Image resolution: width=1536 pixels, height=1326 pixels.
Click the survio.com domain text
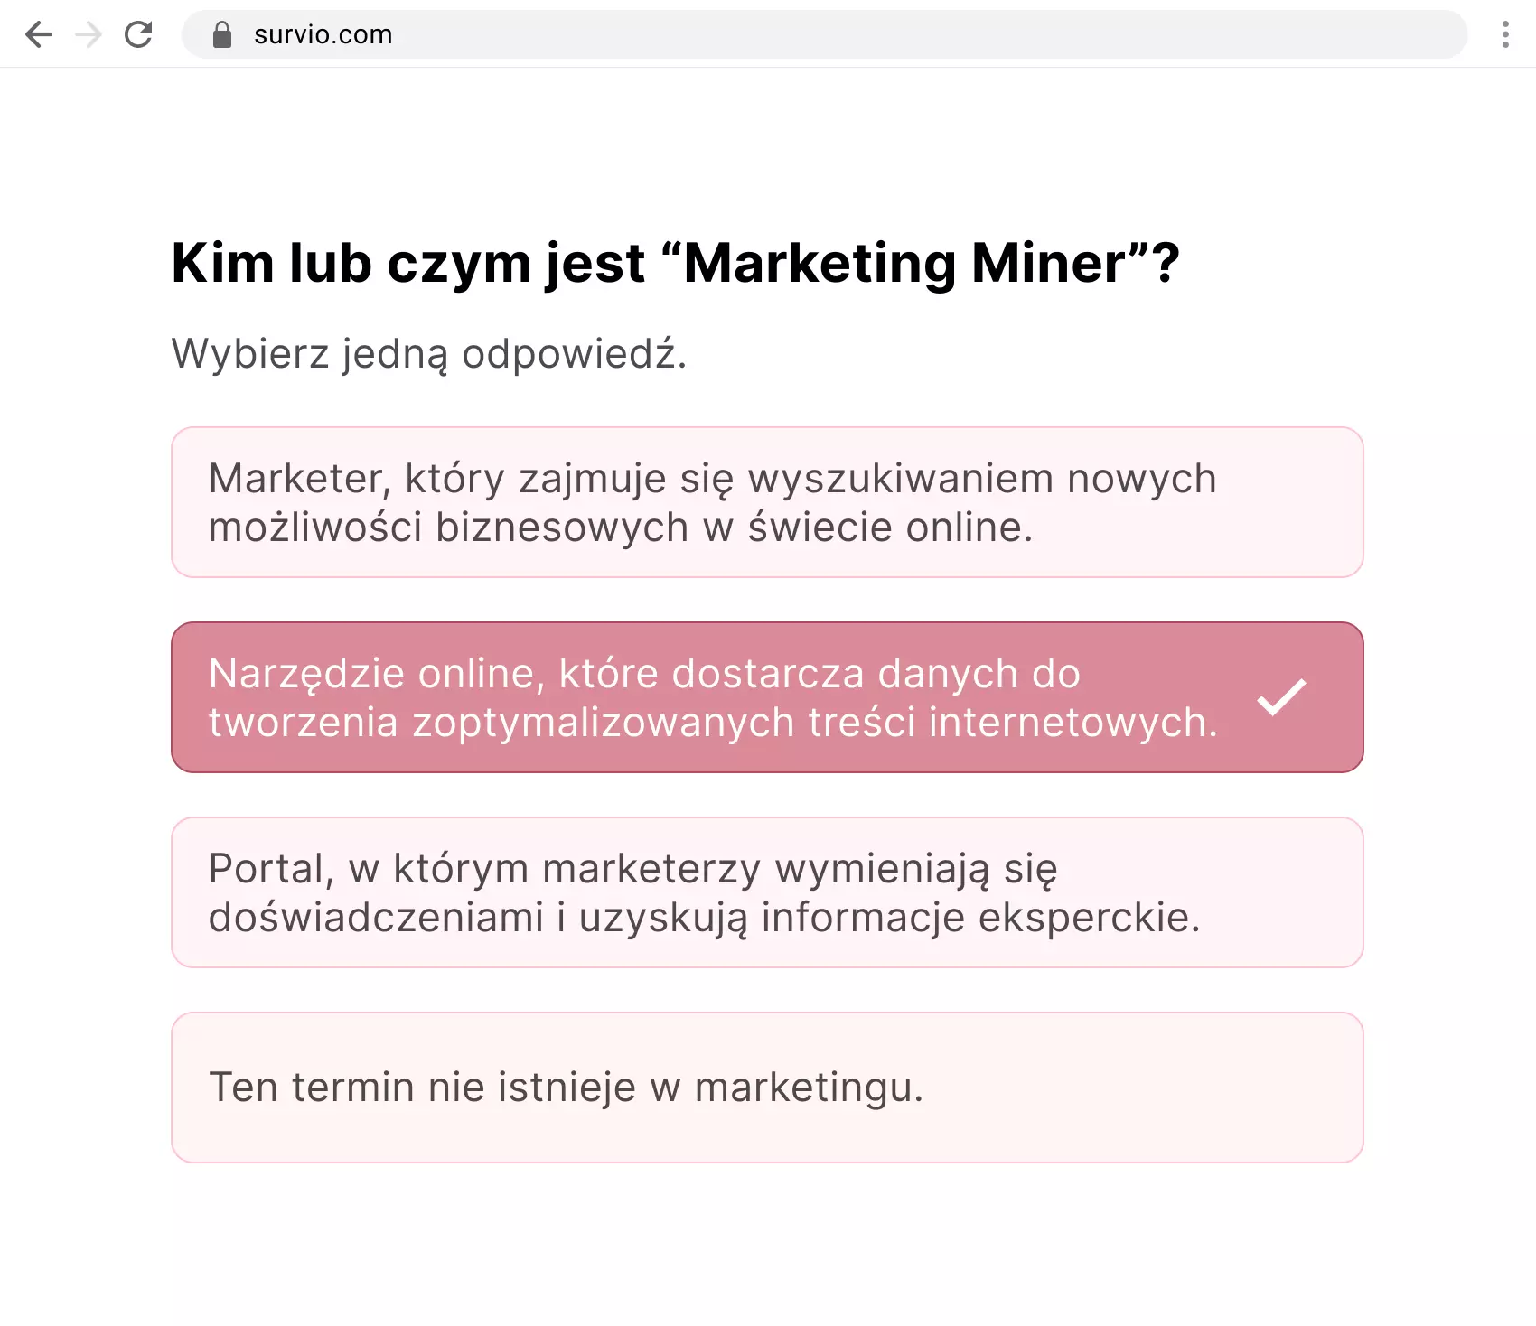click(322, 34)
